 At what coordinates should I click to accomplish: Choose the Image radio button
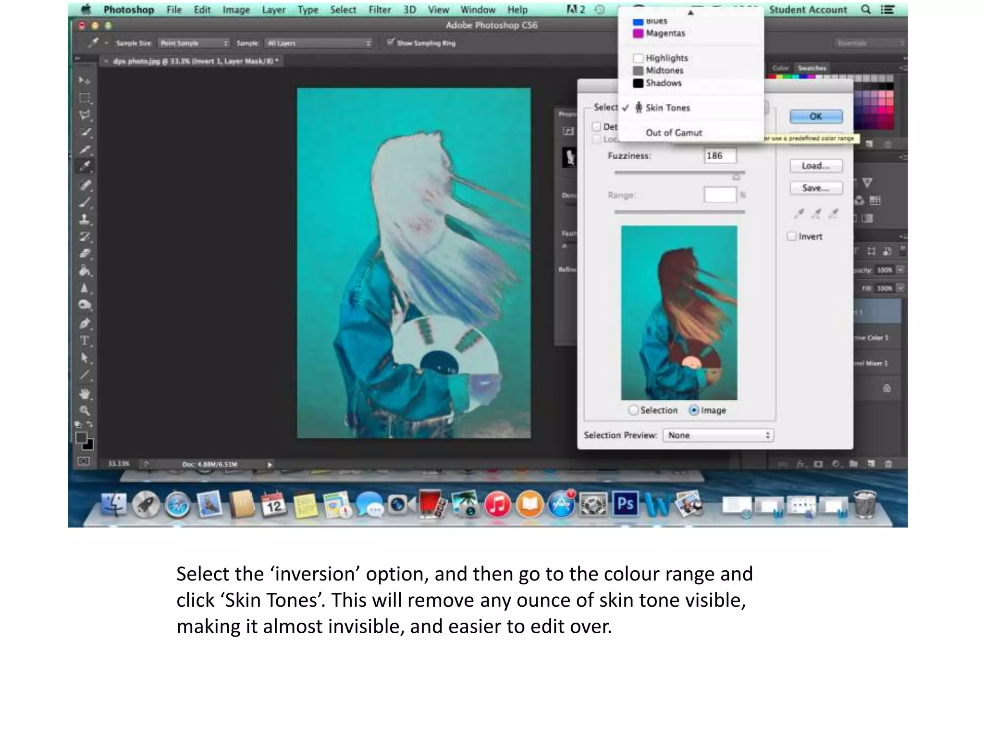click(x=694, y=410)
